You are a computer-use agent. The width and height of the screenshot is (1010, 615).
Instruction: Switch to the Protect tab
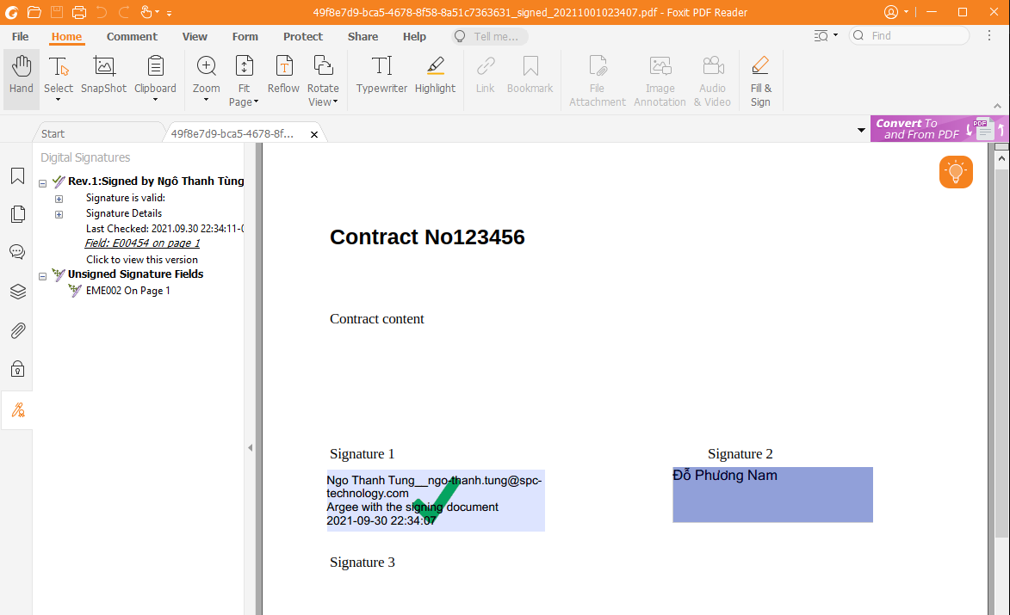302,37
